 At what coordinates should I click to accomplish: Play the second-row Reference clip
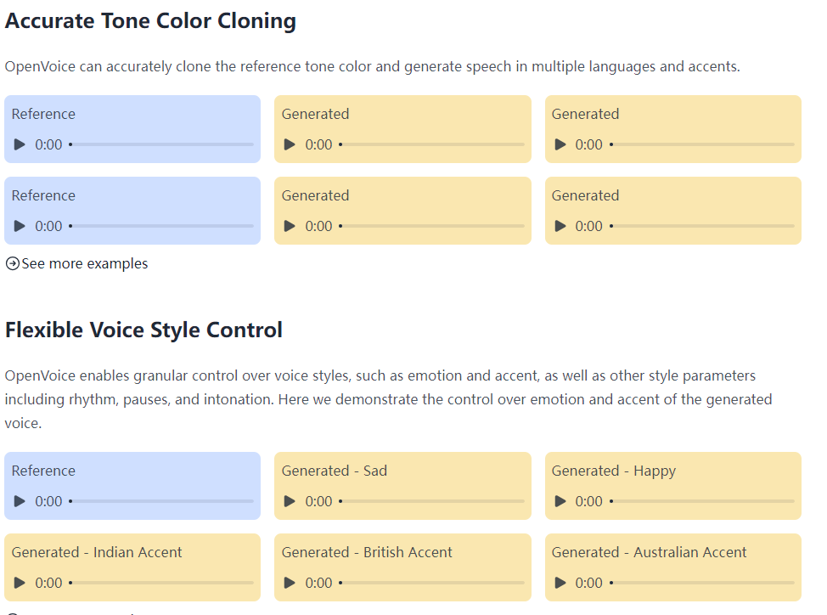(x=20, y=226)
